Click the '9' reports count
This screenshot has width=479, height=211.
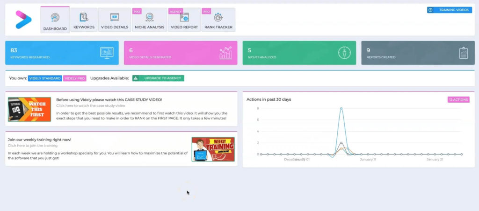(368, 50)
